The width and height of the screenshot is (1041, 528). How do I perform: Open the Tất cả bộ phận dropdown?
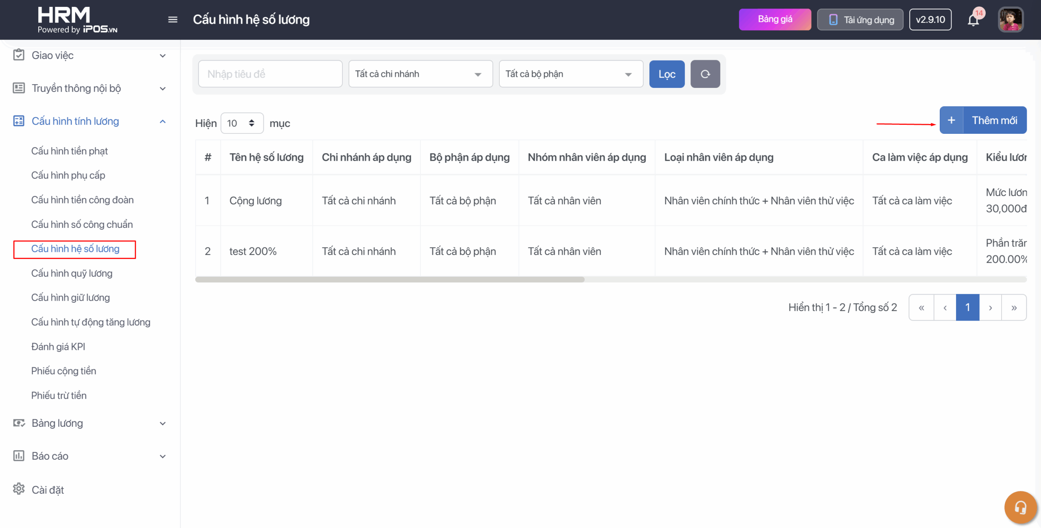click(x=571, y=74)
